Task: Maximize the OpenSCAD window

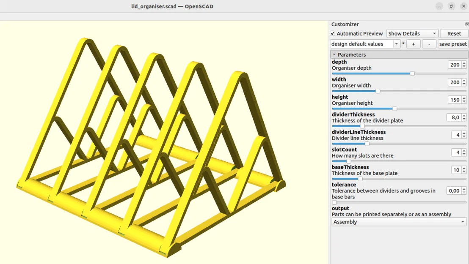Action: tap(451, 6)
